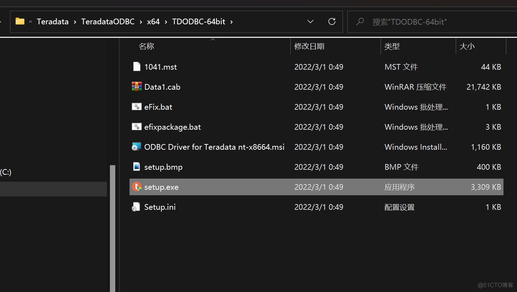
Task: Navigate to x64 breadcrumb folder
Action: pyautogui.click(x=153, y=22)
